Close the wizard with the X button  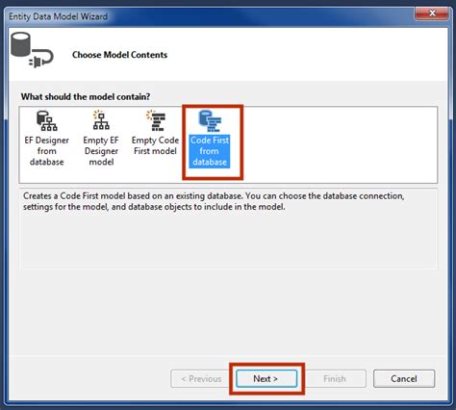432,13
